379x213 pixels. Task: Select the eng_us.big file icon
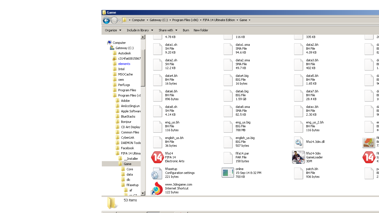pyautogui.click(x=228, y=127)
